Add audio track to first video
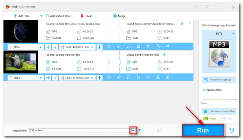 [x=100, y=47]
